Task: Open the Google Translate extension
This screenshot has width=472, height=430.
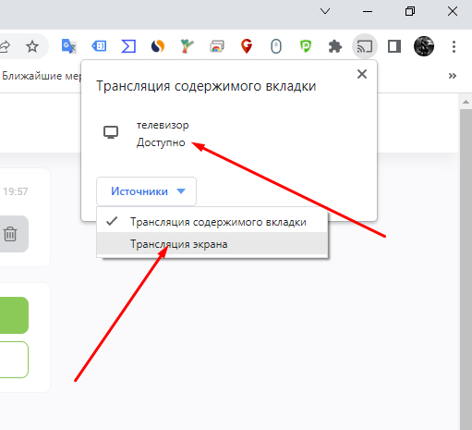Action: coord(69,46)
